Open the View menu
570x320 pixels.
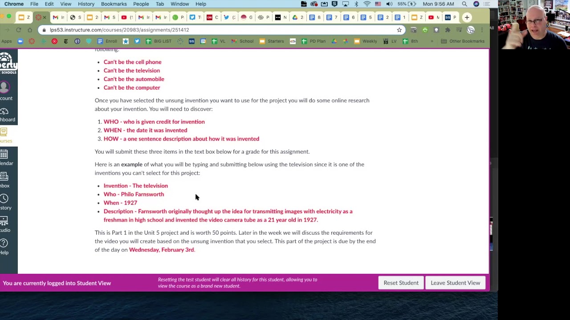click(x=65, y=4)
